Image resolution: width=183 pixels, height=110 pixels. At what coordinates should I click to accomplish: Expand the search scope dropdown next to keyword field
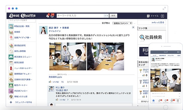pyautogui.click(x=106, y=16)
